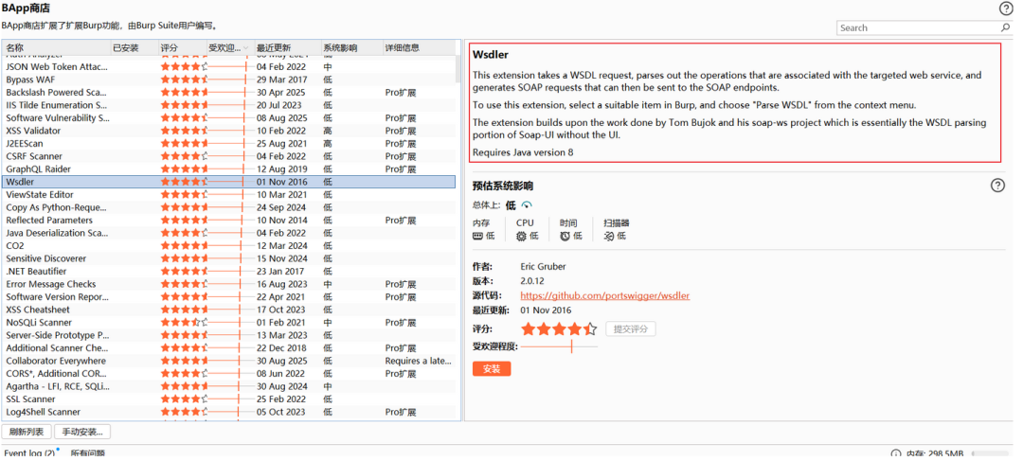Click the first star in the rating row
The image size is (1023, 461).
[x=529, y=328]
